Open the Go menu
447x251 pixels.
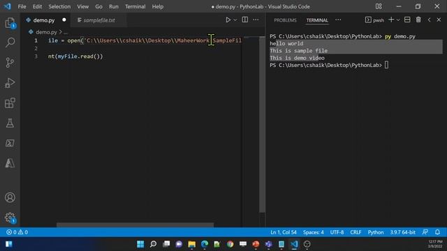click(x=98, y=6)
